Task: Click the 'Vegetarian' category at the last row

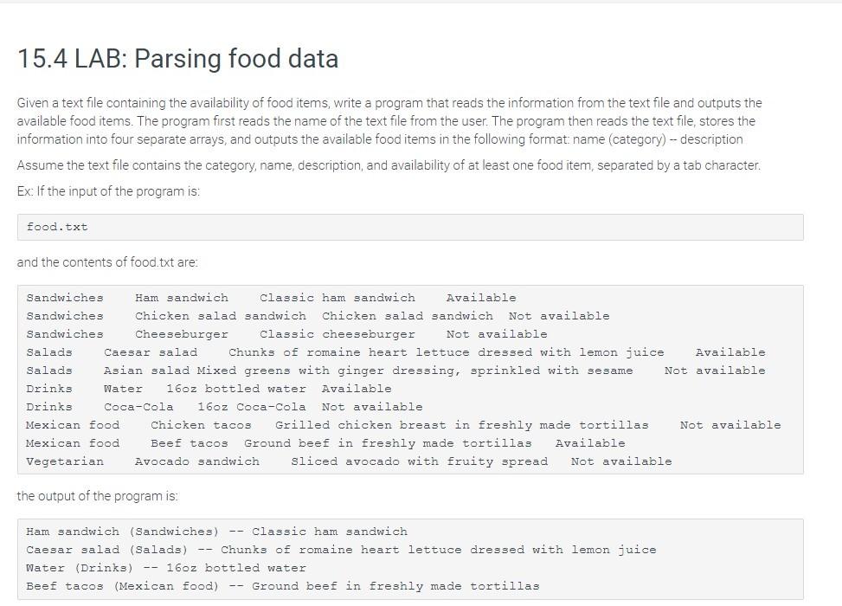Action: pyautogui.click(x=65, y=462)
